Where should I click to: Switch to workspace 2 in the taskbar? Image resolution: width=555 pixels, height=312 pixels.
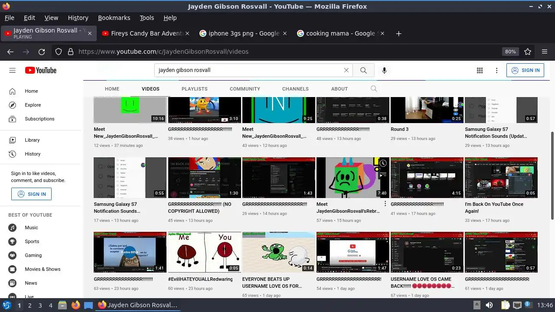coord(29,305)
